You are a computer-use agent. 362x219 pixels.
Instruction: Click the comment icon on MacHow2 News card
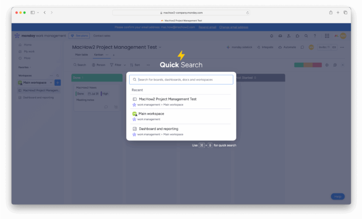[x=106, y=107]
